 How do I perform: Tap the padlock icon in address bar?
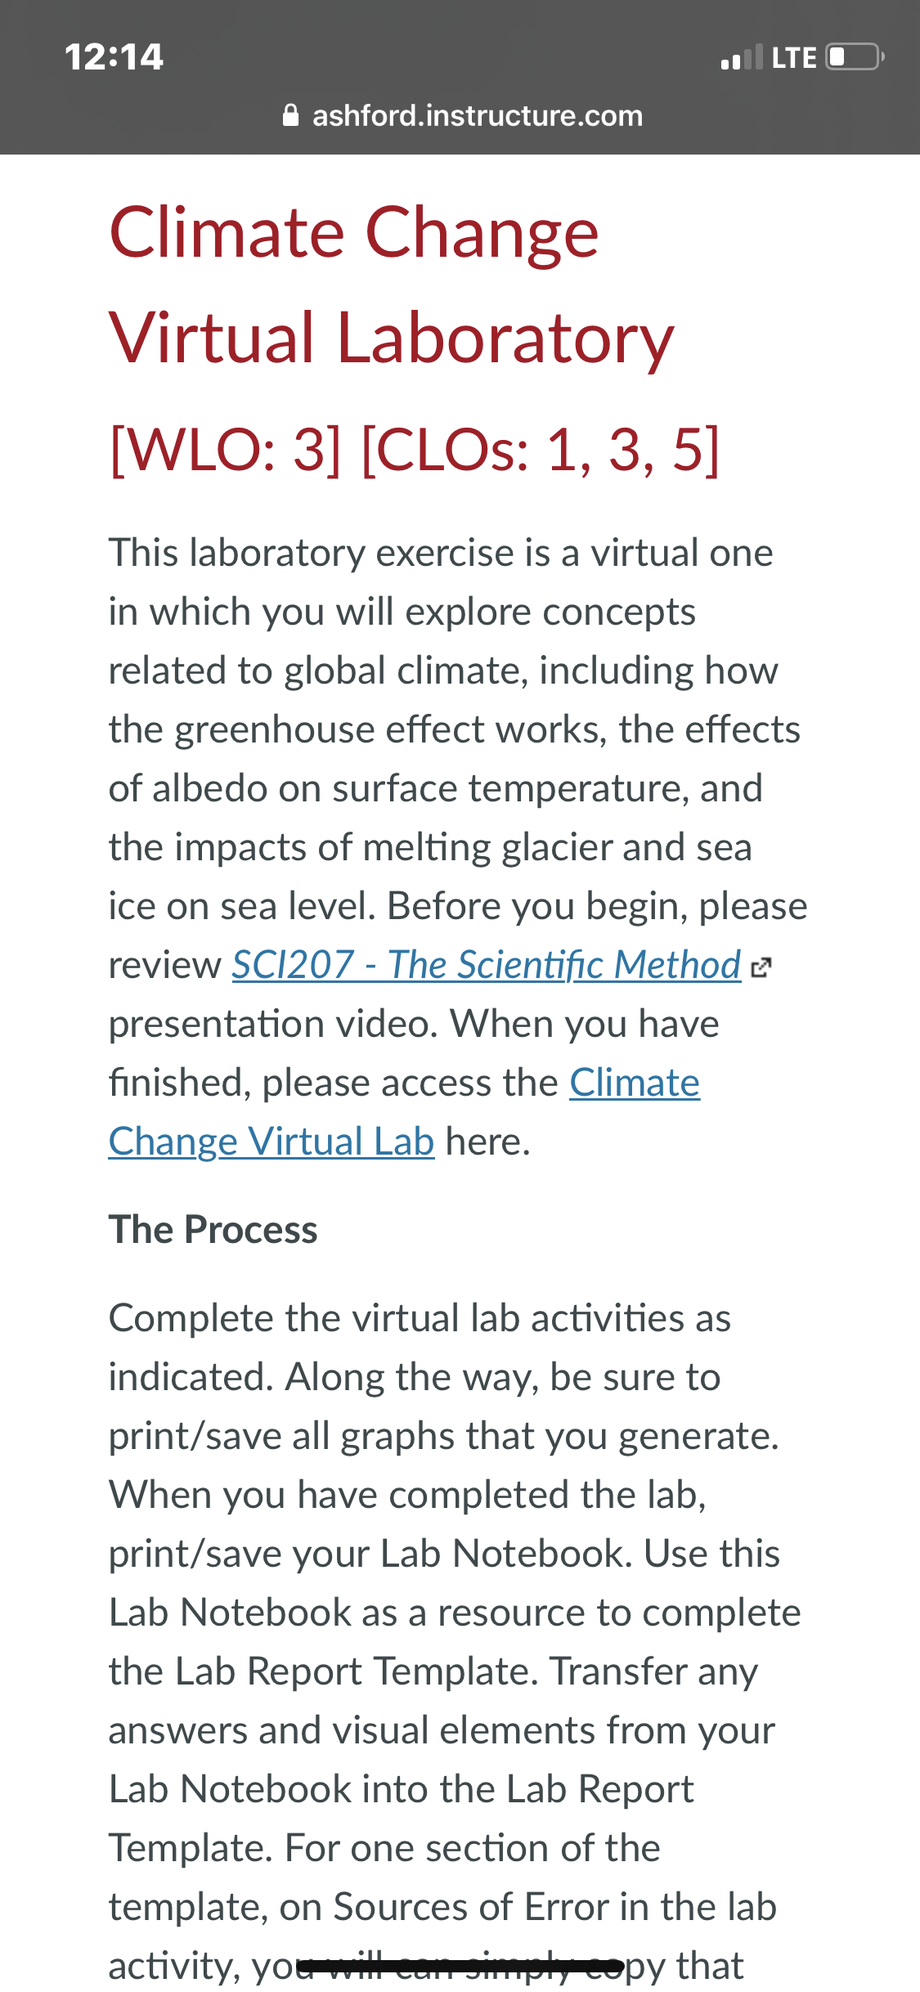click(x=290, y=115)
